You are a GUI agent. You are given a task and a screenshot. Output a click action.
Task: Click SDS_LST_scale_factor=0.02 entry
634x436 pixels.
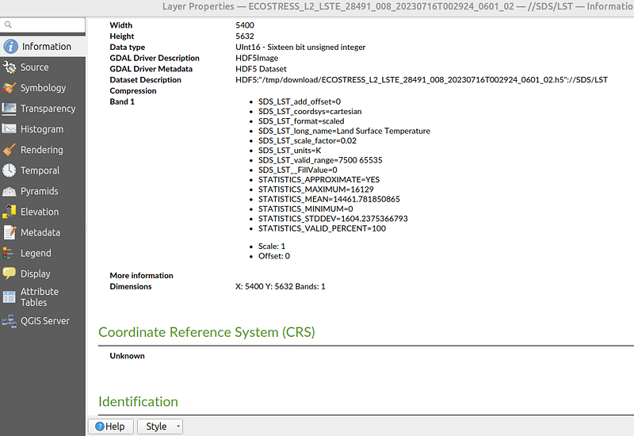(307, 141)
